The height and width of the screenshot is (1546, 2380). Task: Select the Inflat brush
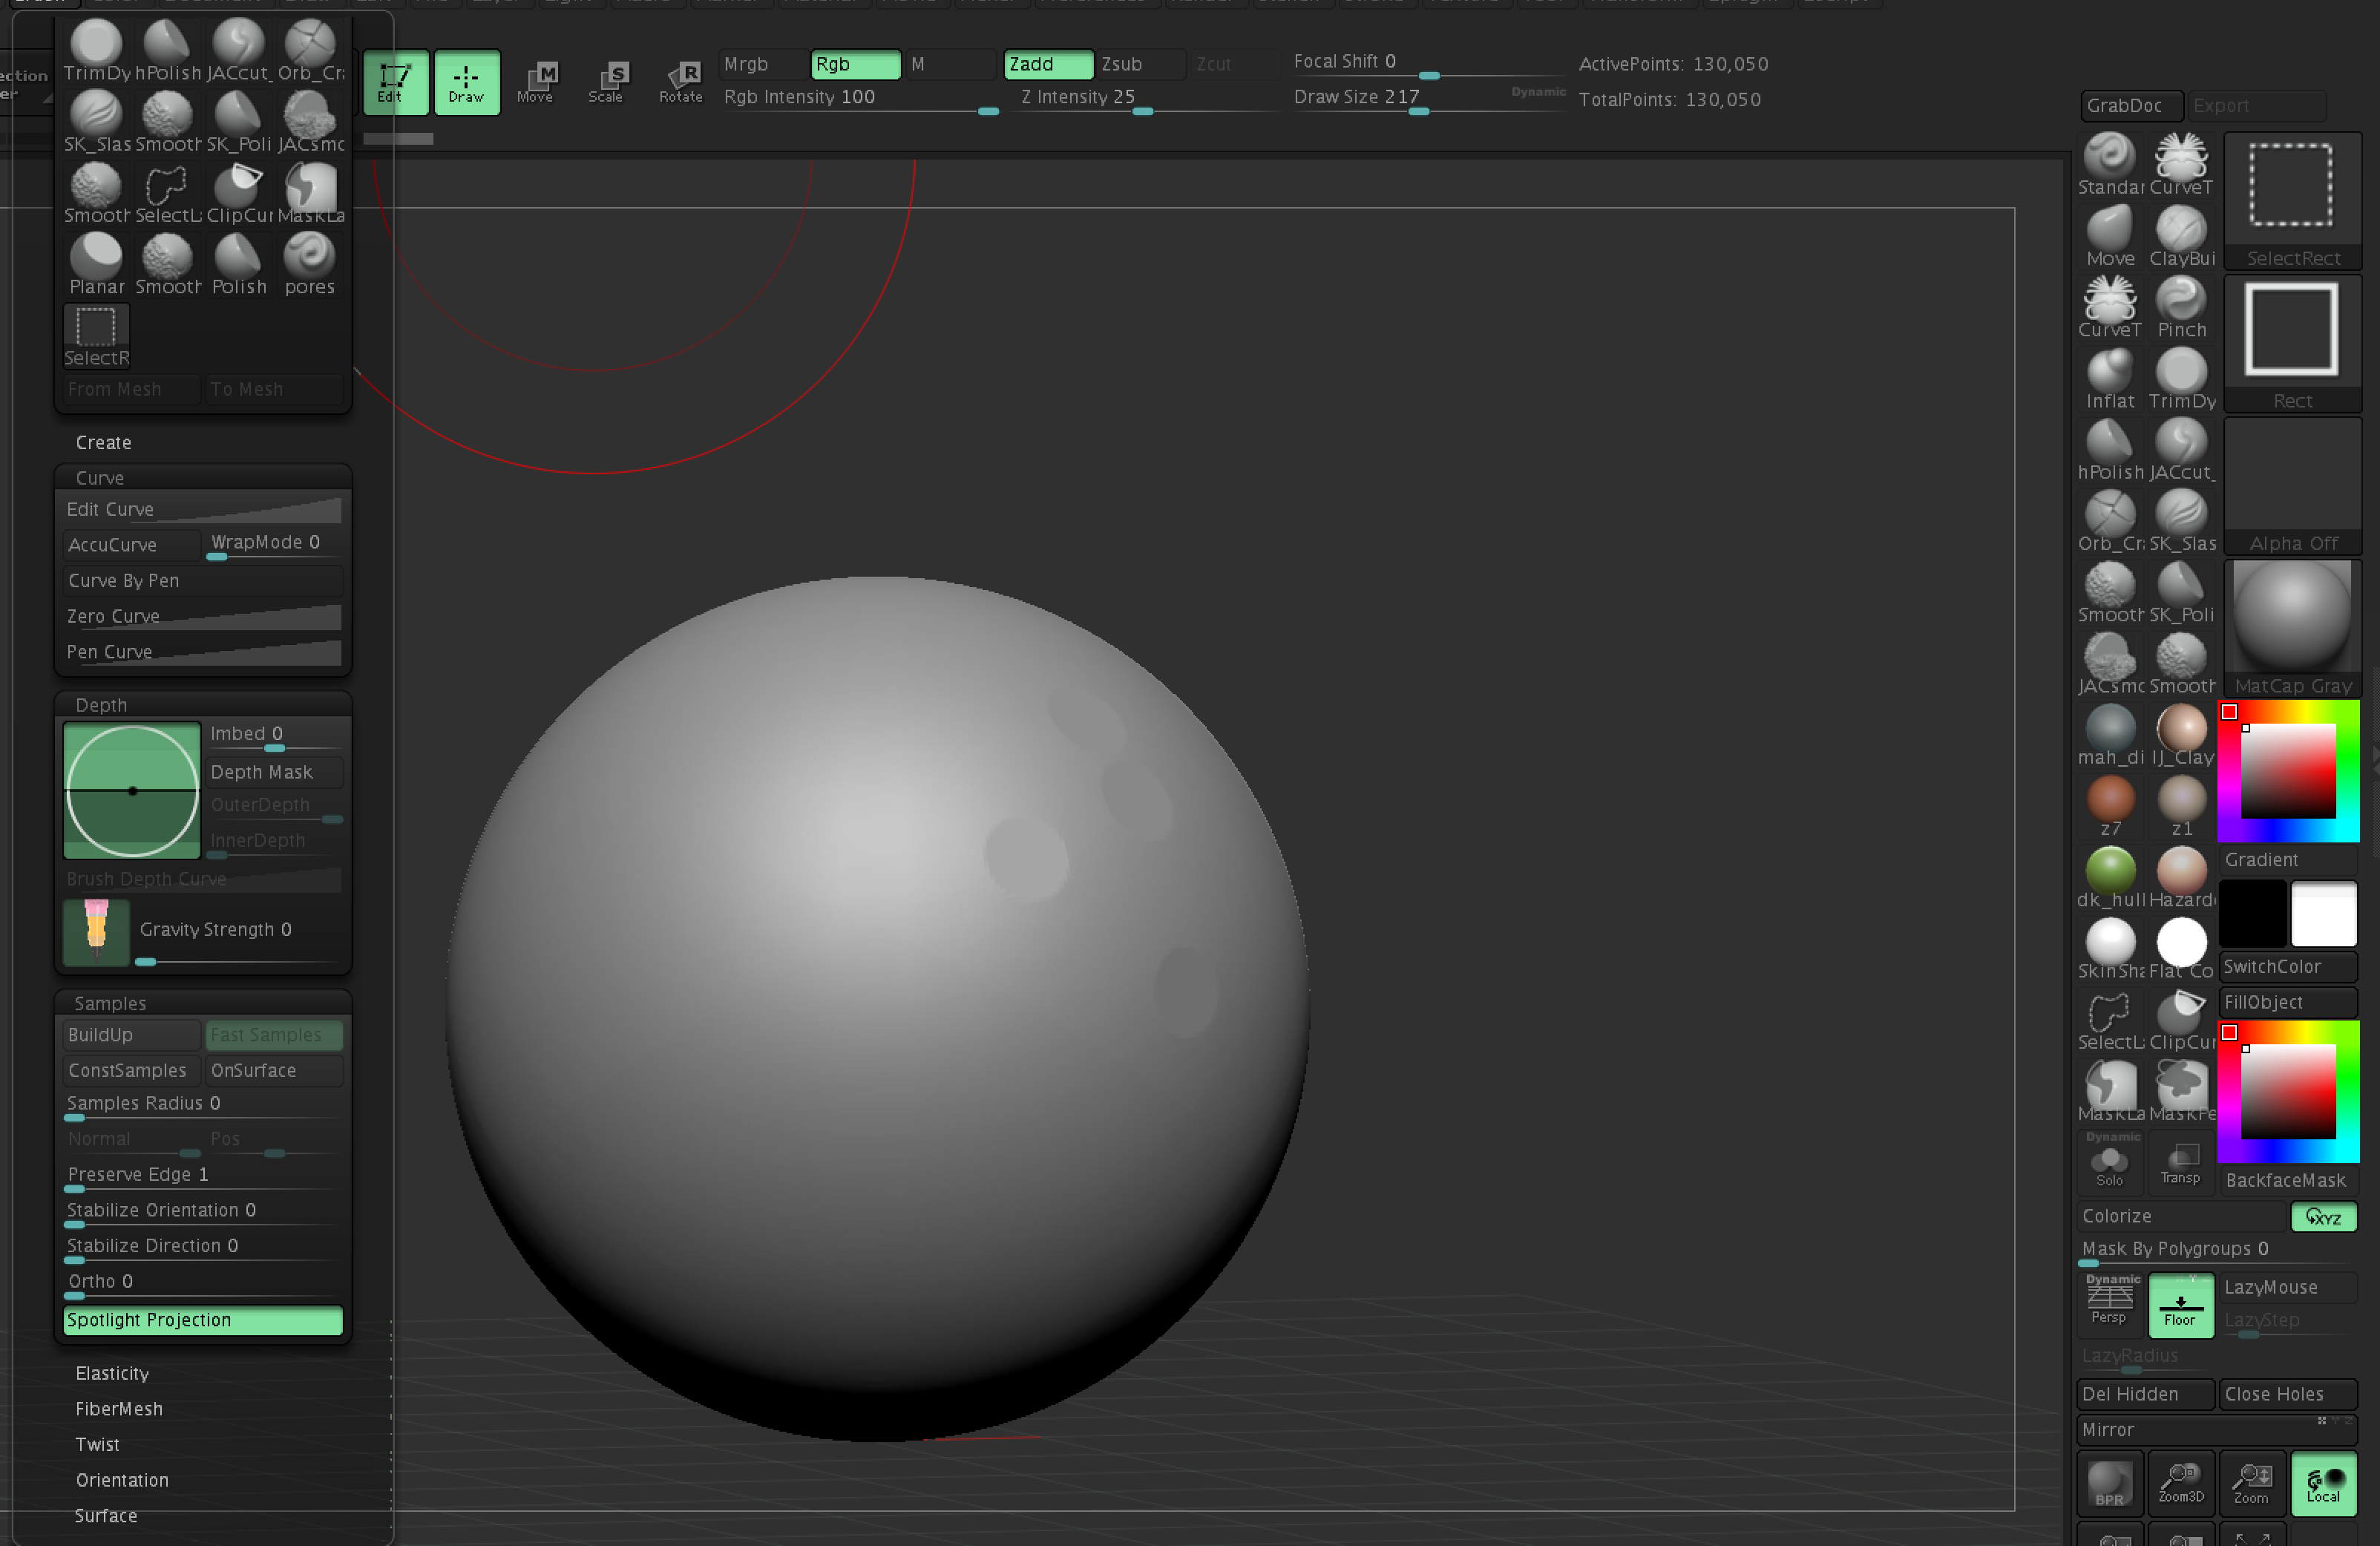2110,378
